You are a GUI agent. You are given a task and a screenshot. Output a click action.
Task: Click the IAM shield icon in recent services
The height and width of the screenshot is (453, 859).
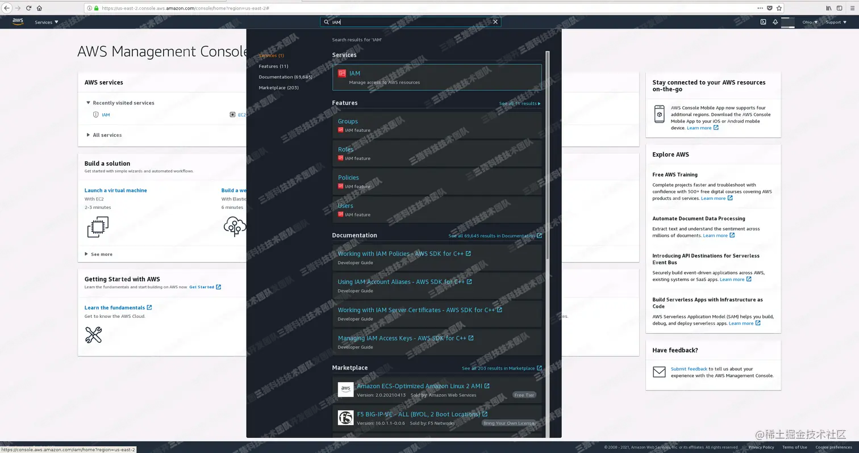95,115
